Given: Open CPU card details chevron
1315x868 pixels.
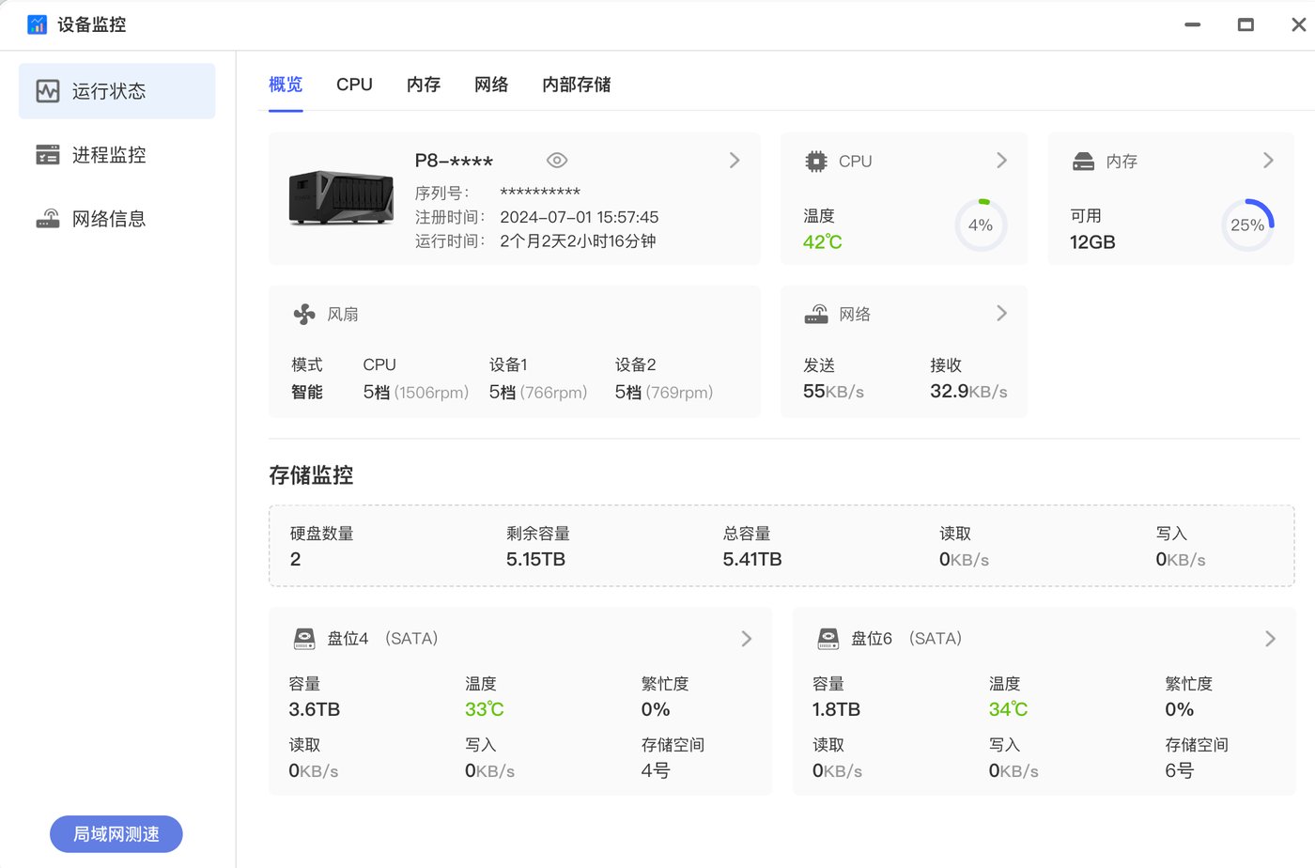Looking at the screenshot, I should (x=1001, y=161).
